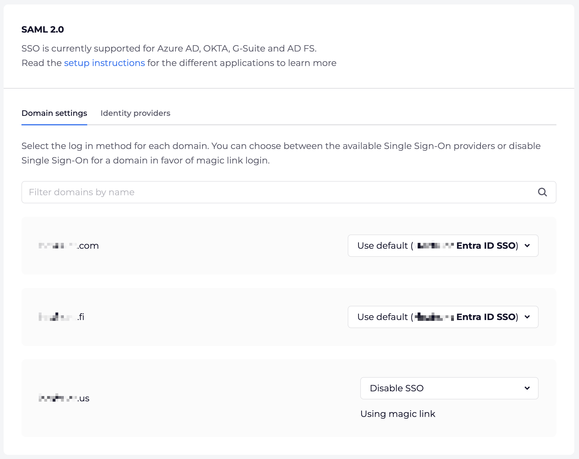This screenshot has width=579, height=459.
Task: Click the .fi domain name text
Action: point(61,317)
